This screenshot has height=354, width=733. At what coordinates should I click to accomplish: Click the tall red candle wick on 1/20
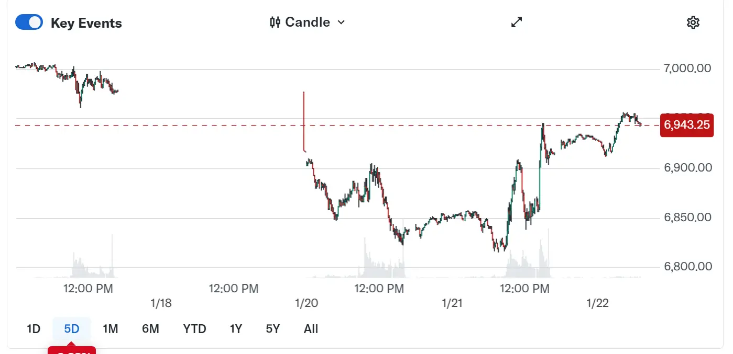[x=304, y=120]
